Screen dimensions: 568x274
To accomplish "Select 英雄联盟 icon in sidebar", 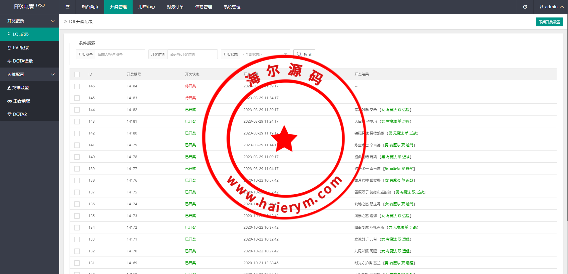I will click(x=9, y=88).
